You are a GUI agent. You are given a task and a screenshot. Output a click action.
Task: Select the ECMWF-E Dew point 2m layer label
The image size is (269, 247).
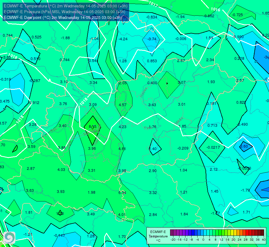[63, 18]
